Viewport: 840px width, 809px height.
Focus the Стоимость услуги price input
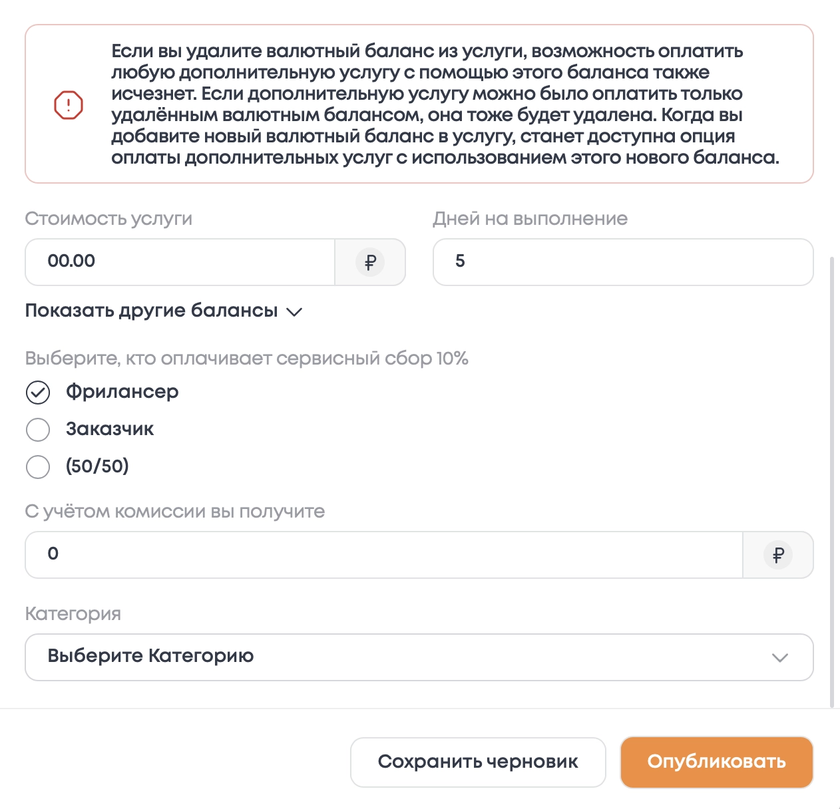(180, 262)
